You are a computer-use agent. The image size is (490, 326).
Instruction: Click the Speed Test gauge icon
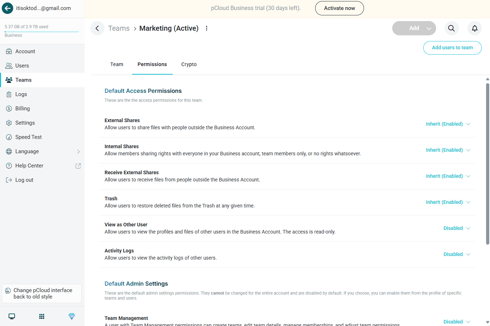tap(9, 137)
